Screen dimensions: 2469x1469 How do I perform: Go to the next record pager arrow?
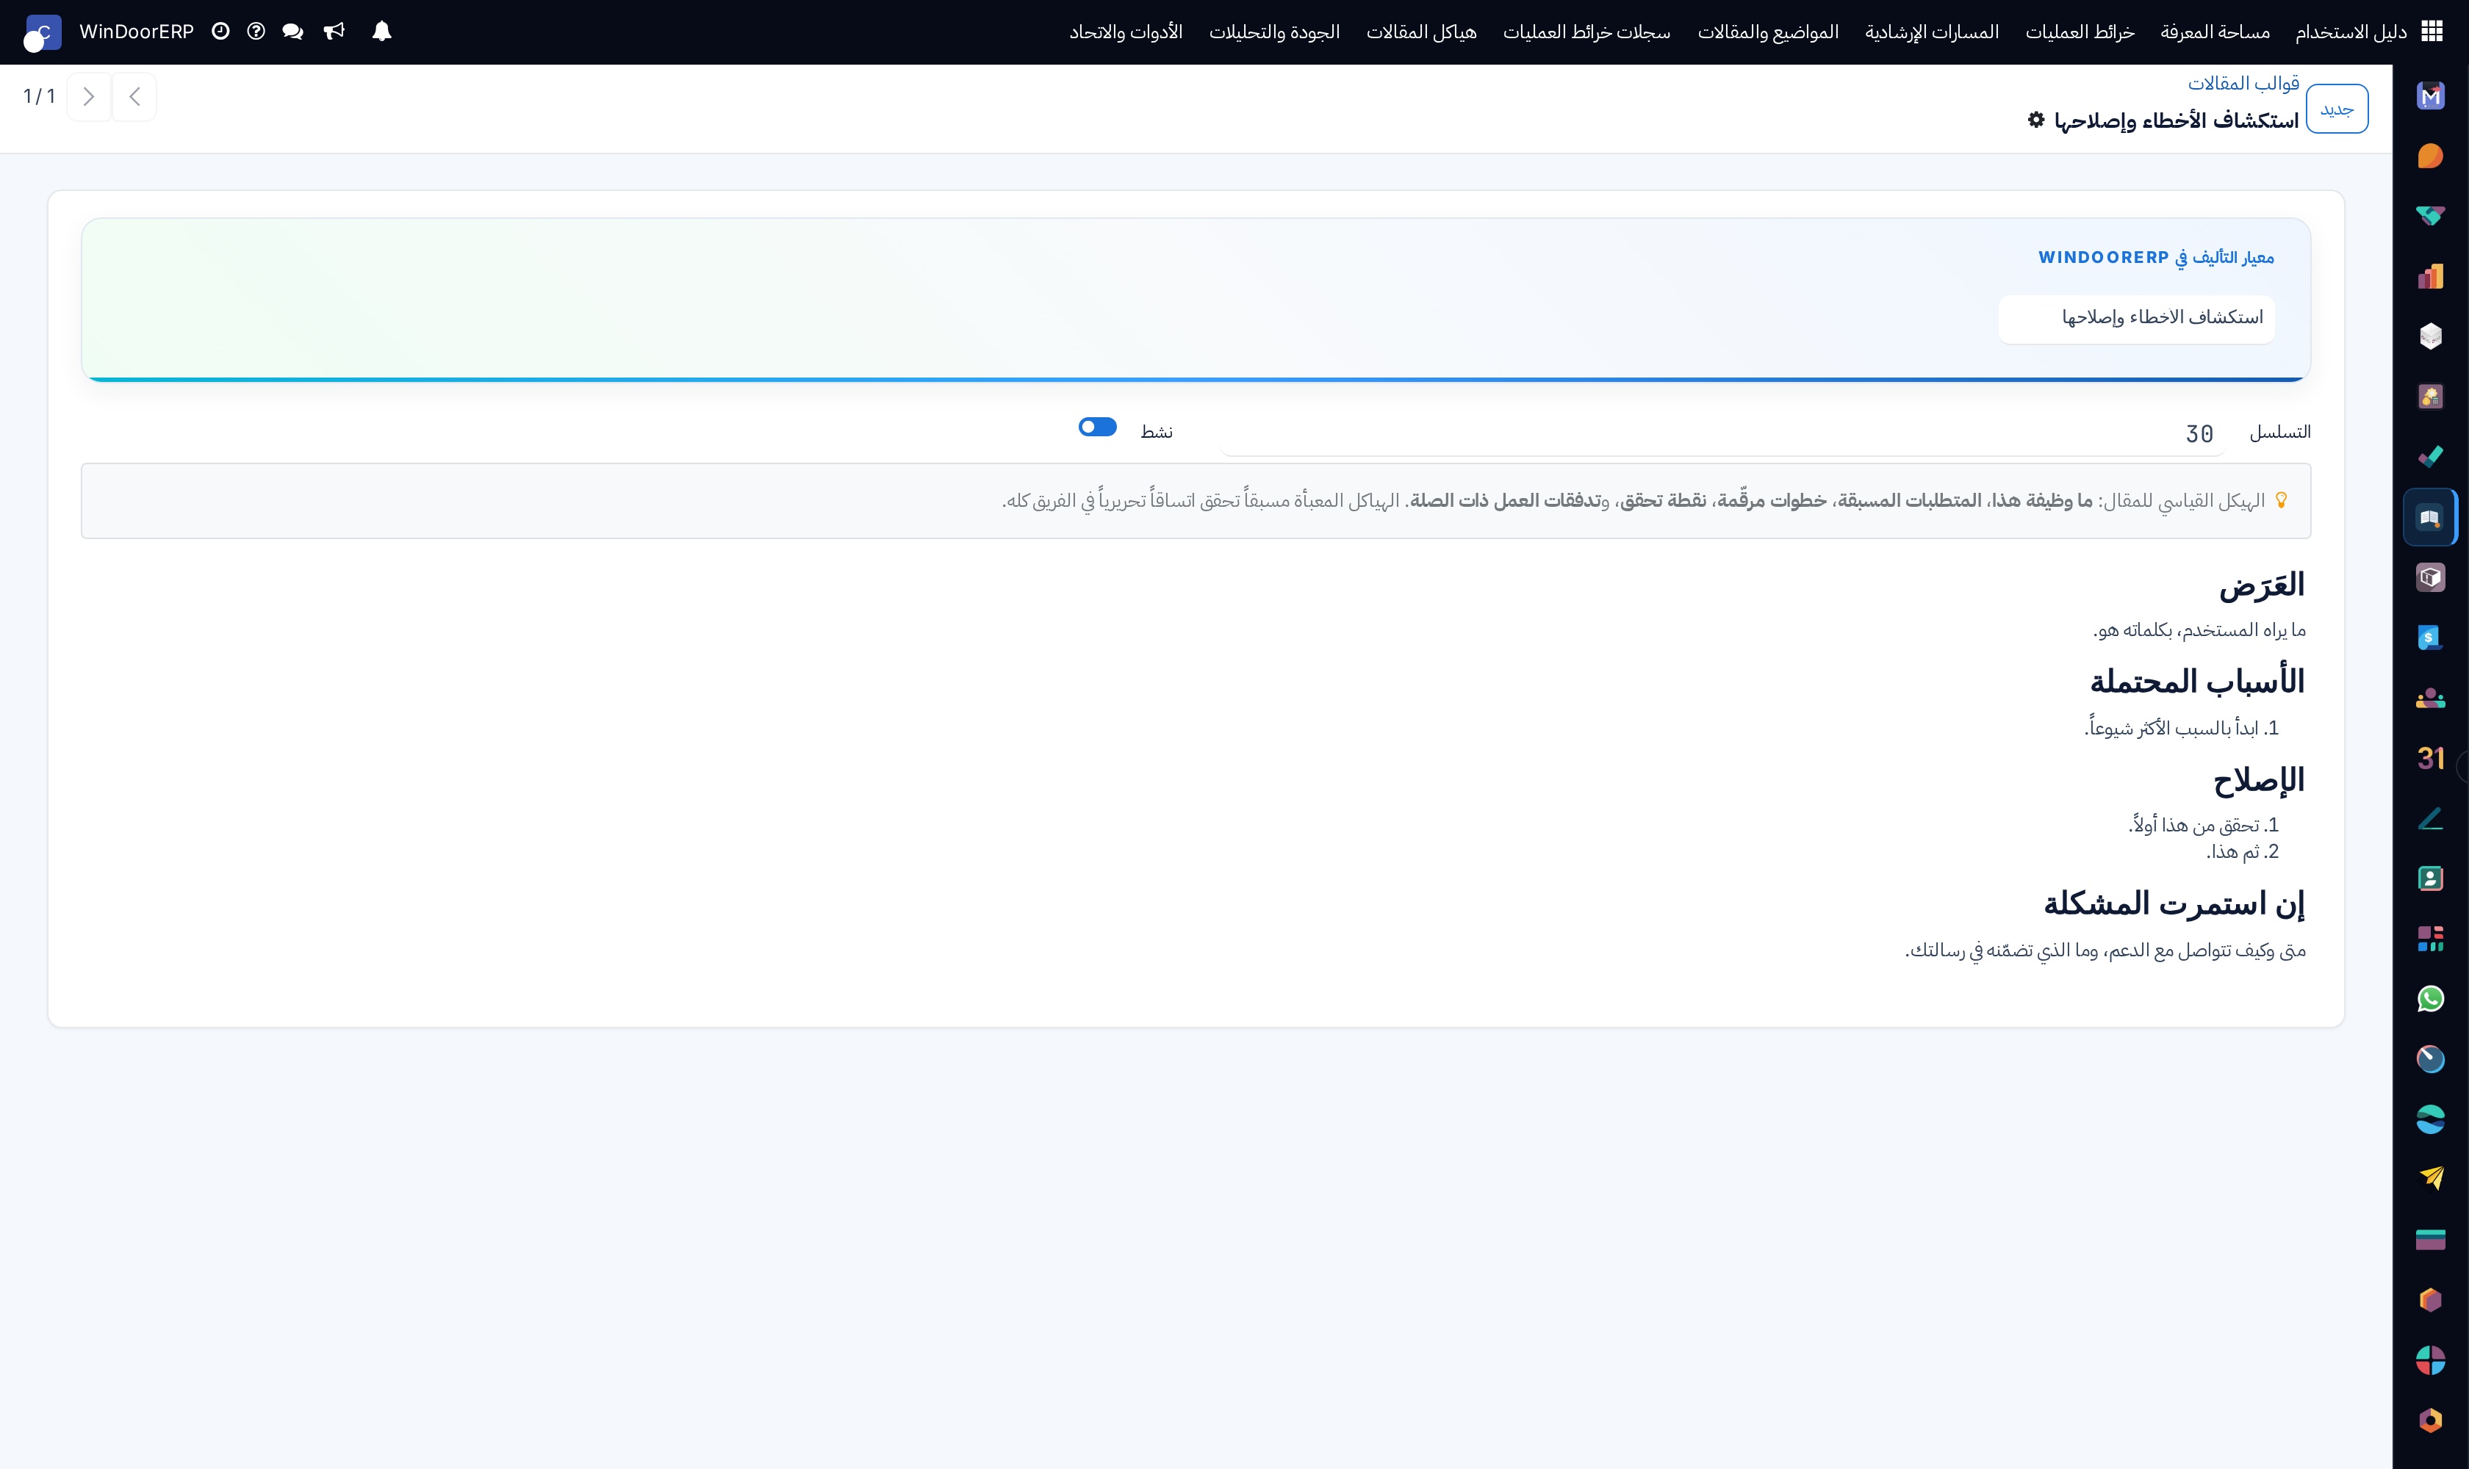(89, 97)
